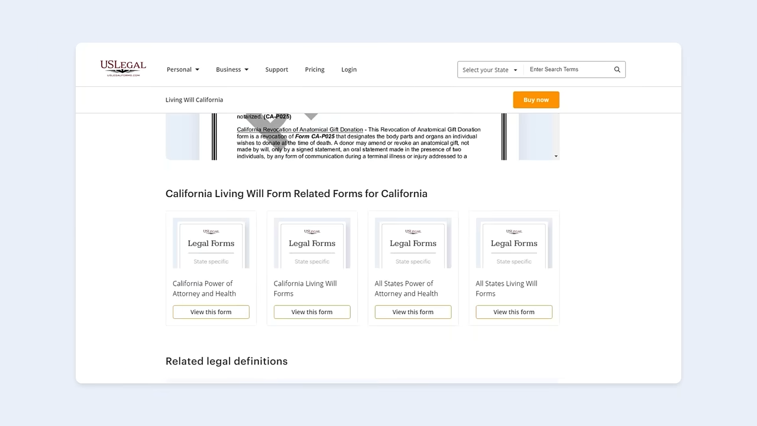Click California Living Will Form Related Forms heading
The image size is (757, 426).
(296, 194)
